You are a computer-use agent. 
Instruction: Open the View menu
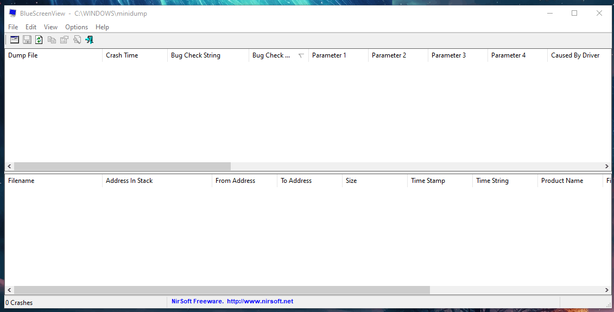tap(50, 27)
